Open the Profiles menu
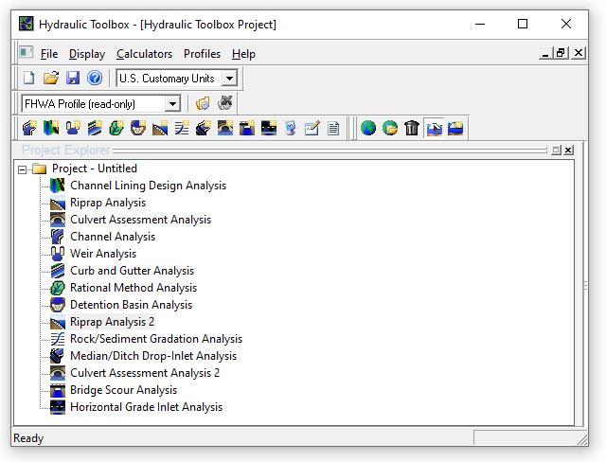The image size is (606, 462). coord(202,54)
